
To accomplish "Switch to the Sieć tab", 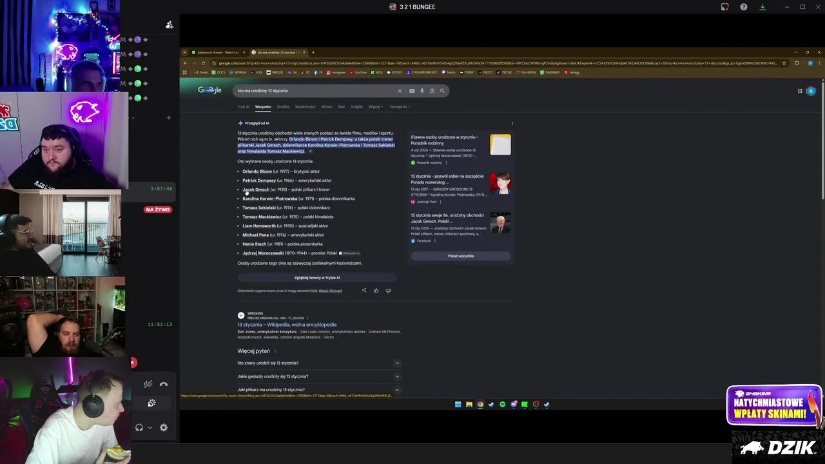I will 342,107.
